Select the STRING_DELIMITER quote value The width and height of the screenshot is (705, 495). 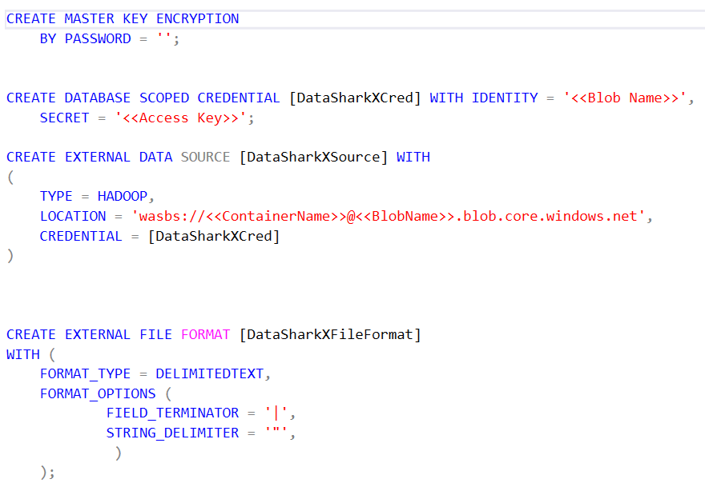pyautogui.click(x=275, y=433)
